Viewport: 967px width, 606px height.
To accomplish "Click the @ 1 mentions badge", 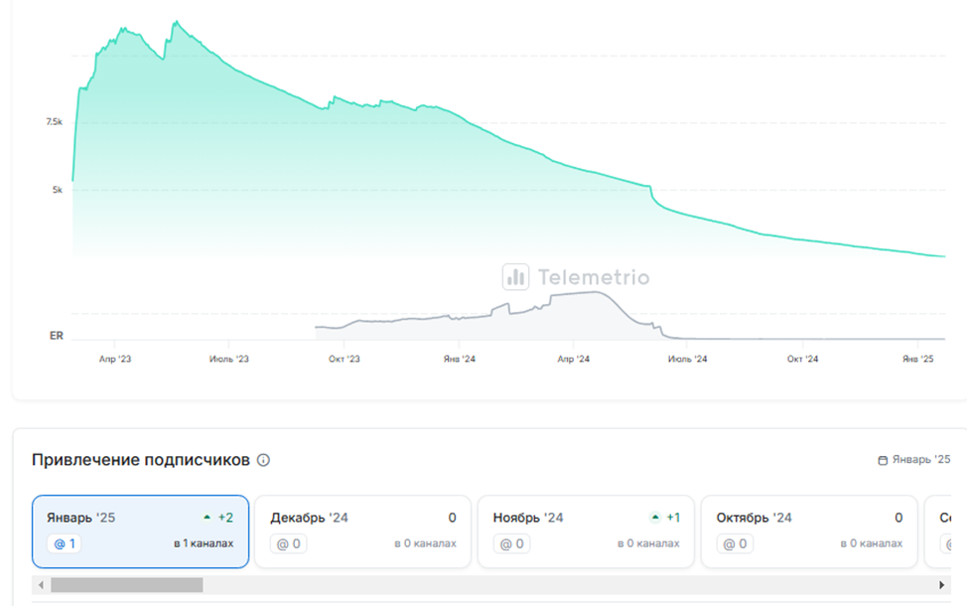I will tap(64, 543).
